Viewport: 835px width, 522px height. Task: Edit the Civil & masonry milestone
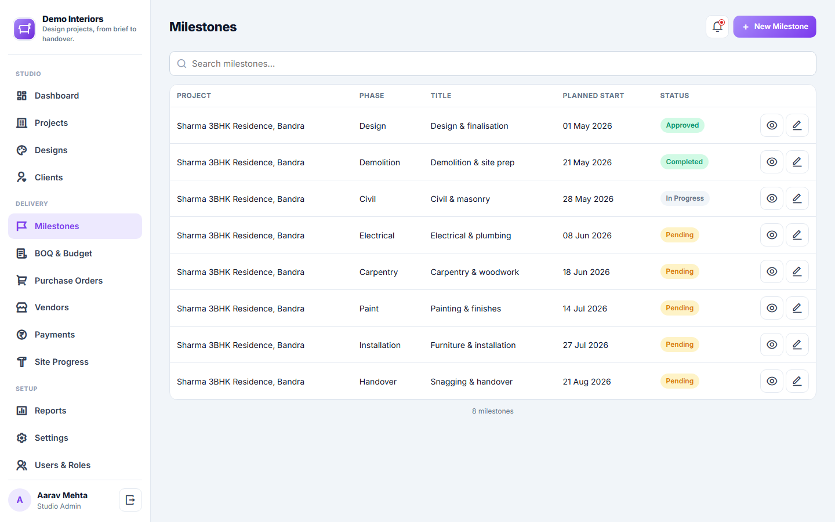(797, 198)
